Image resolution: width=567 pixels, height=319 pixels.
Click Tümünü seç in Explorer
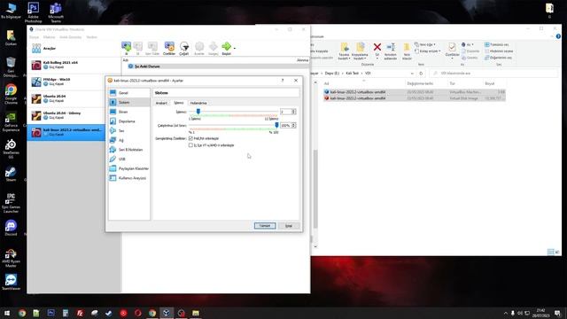pos(496,44)
